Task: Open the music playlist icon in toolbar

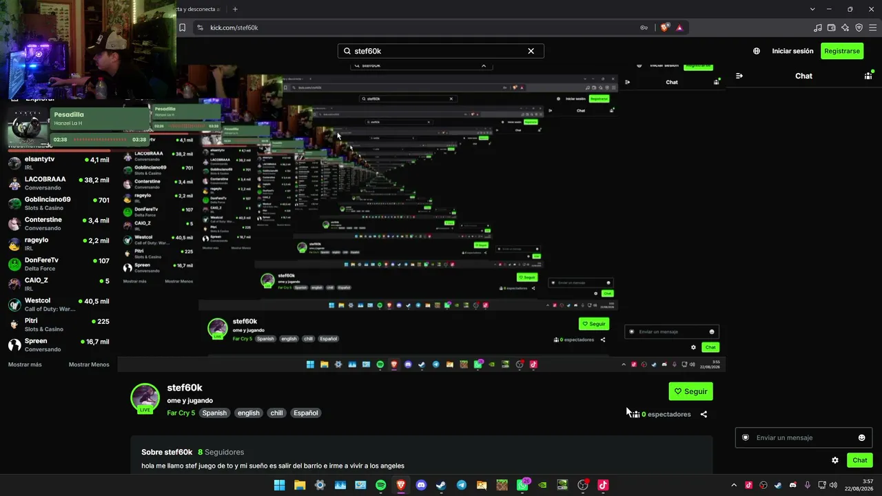Action: (818, 28)
